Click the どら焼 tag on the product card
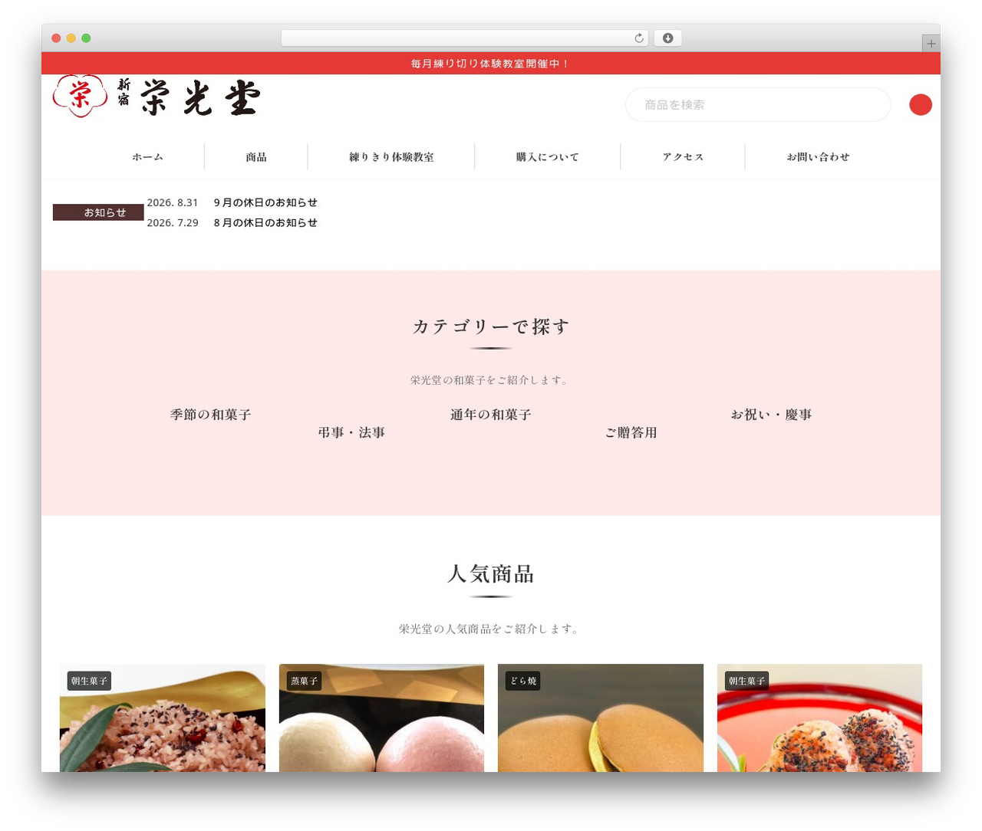 523,681
